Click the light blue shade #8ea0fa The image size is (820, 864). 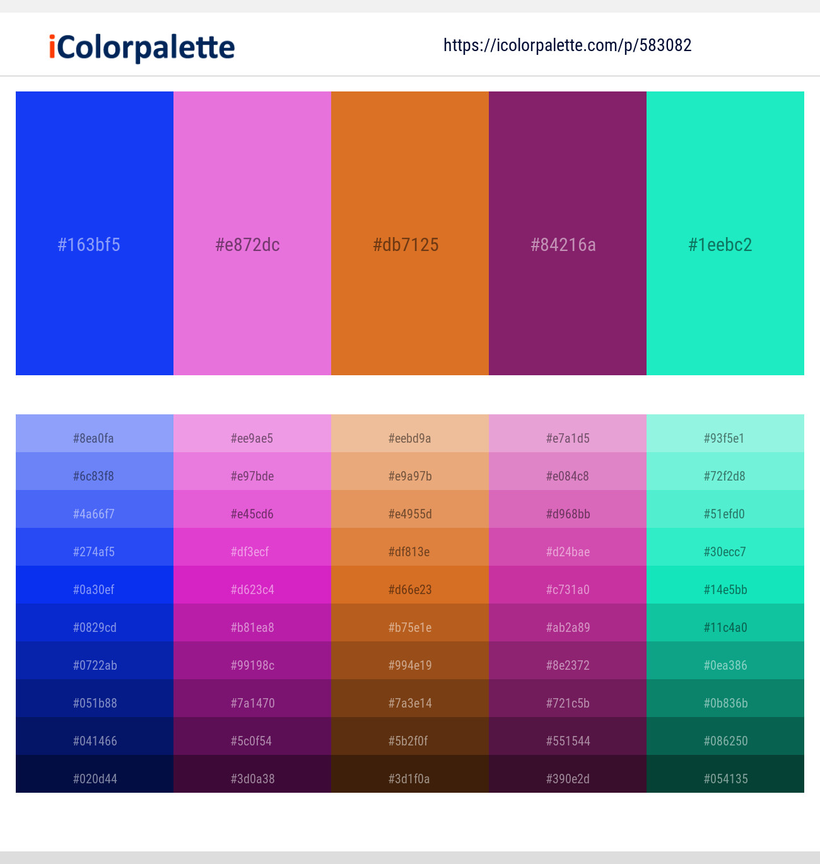(95, 438)
